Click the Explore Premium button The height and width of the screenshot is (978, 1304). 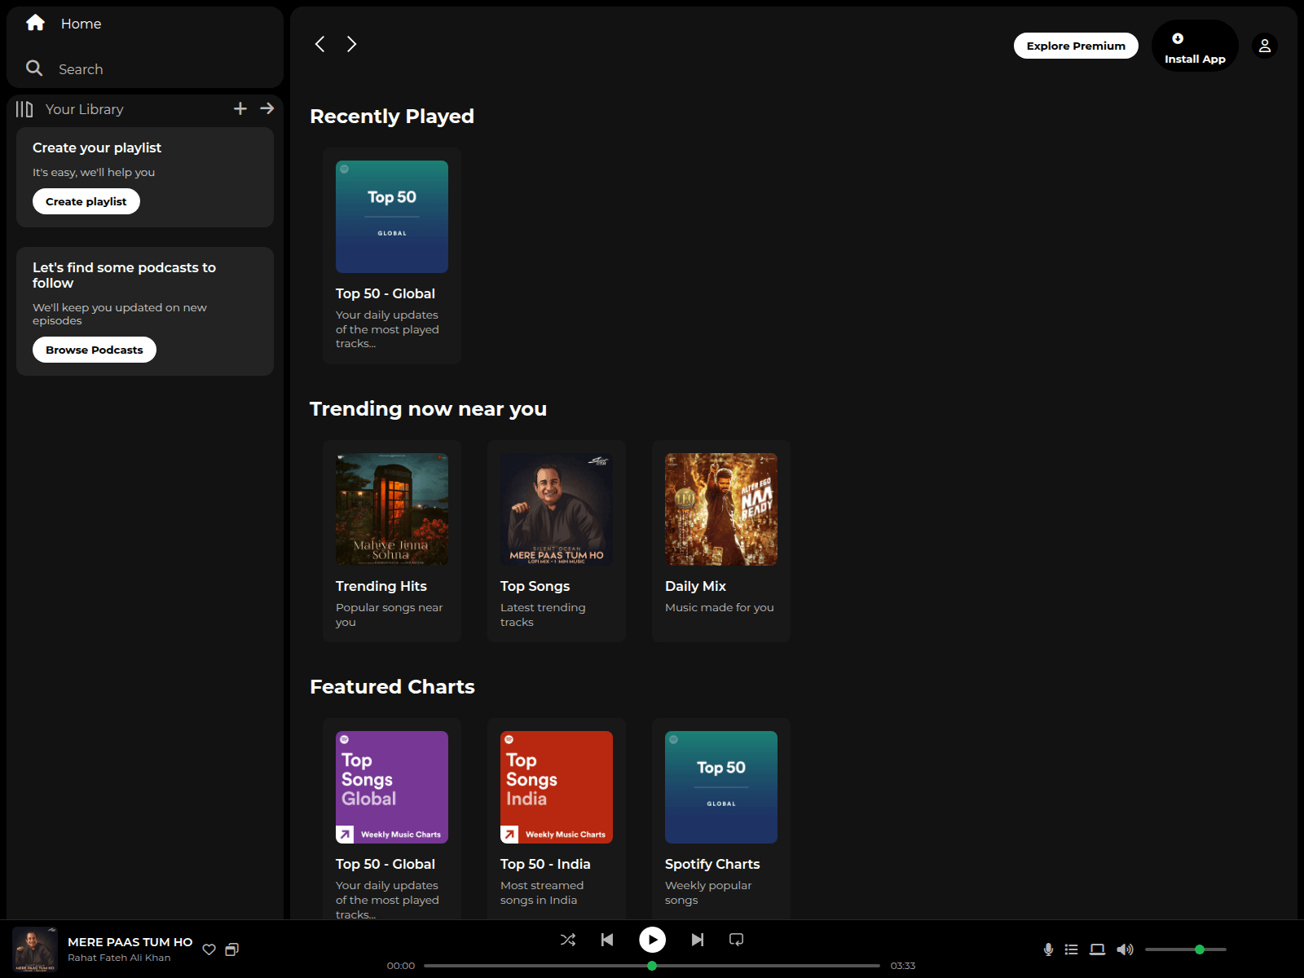[1076, 46]
